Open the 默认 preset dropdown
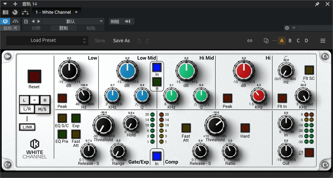 [73, 21]
